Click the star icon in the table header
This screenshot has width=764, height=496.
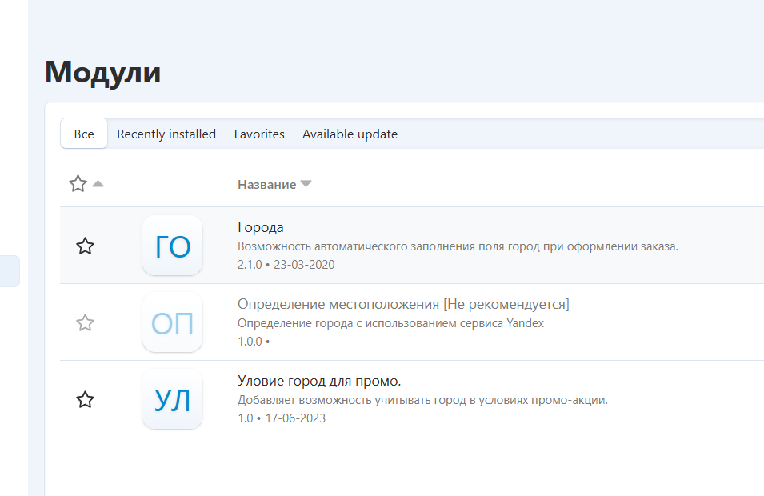pos(78,184)
